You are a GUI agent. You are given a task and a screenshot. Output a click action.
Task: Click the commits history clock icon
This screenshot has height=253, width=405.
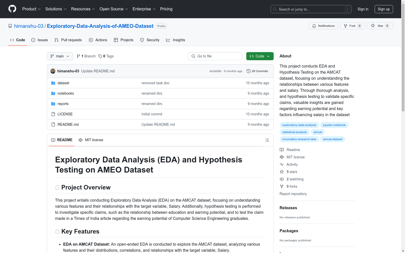click(x=249, y=71)
